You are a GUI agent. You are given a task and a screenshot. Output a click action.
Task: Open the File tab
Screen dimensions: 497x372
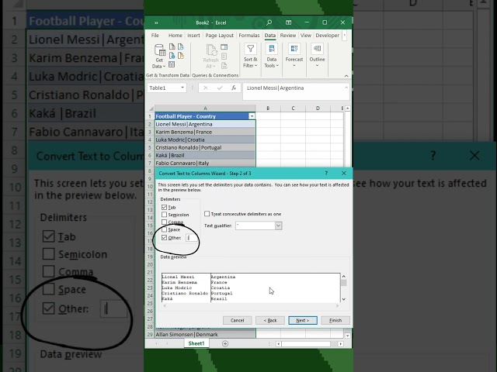155,36
